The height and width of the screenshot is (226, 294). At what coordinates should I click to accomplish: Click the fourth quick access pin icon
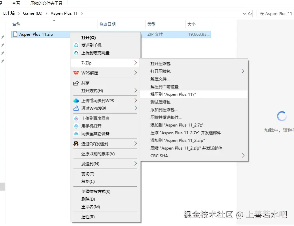click(3, 61)
